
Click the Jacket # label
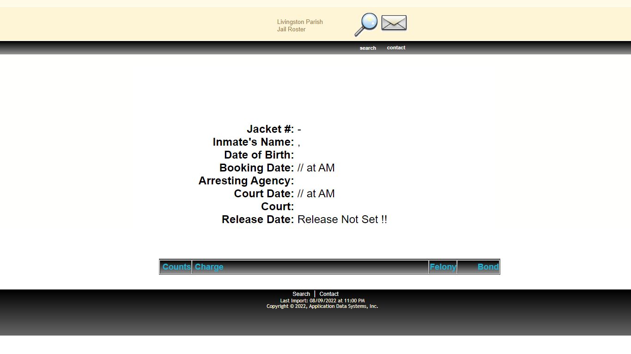click(270, 129)
